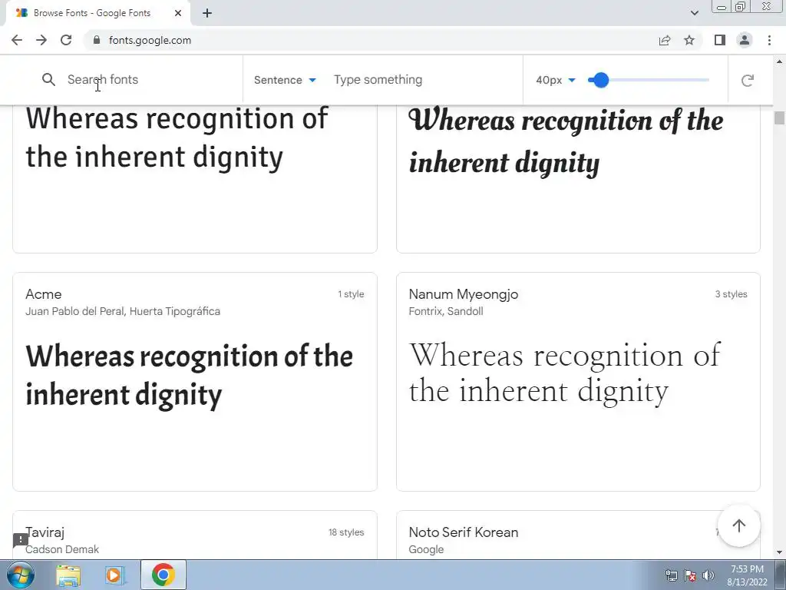Open the Acme font card

[x=194, y=382]
